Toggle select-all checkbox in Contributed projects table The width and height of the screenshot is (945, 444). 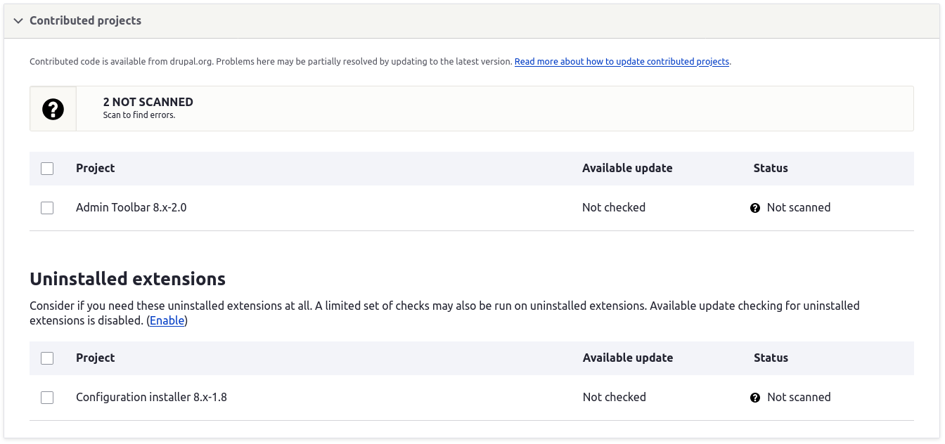point(47,169)
